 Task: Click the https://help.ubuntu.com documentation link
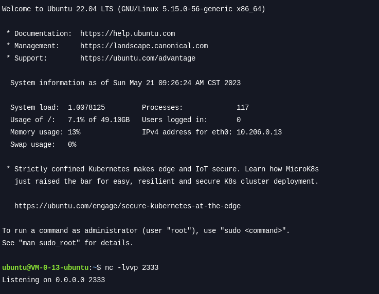tap(128, 34)
